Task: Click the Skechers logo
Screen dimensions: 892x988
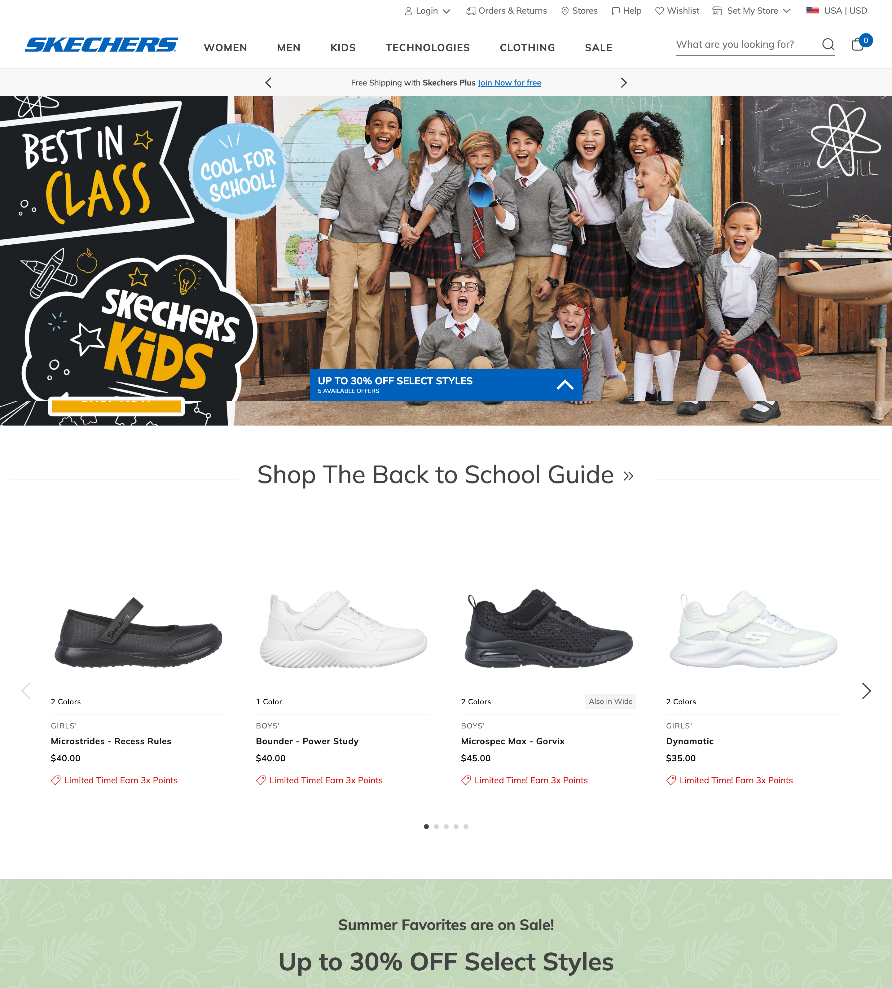Action: click(x=101, y=45)
